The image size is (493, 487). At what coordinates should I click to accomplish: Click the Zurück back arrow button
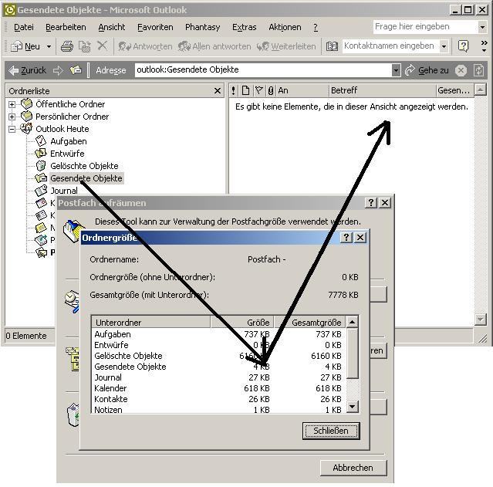click(x=27, y=70)
